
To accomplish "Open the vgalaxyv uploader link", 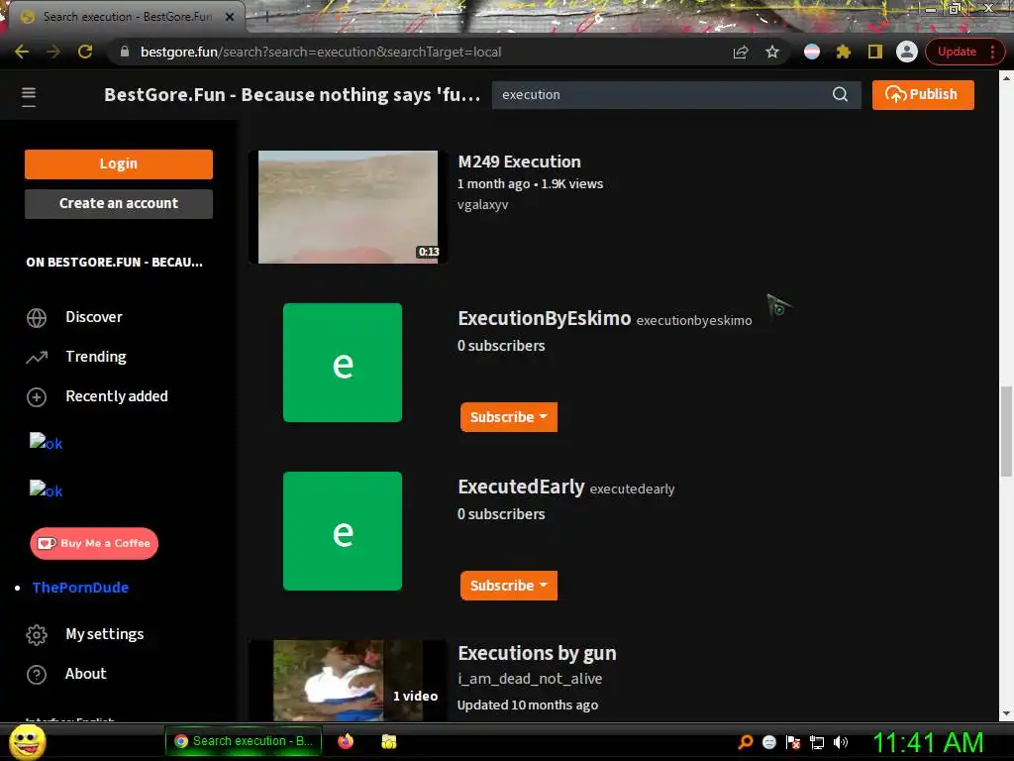I will tap(482, 204).
